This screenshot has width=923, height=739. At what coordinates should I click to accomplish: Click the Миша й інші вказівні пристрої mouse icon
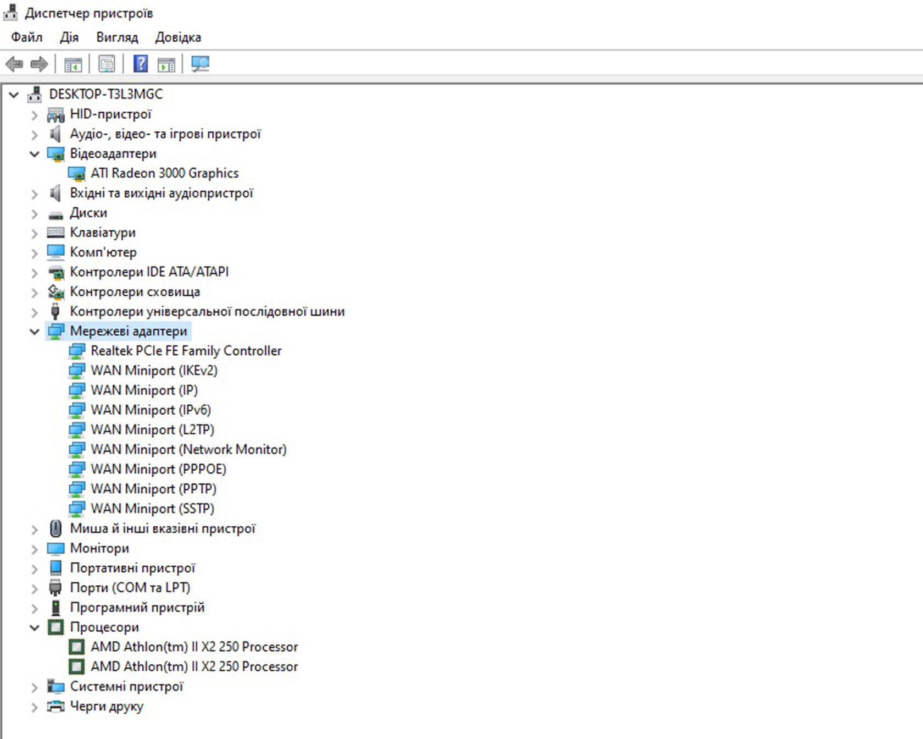tap(55, 528)
